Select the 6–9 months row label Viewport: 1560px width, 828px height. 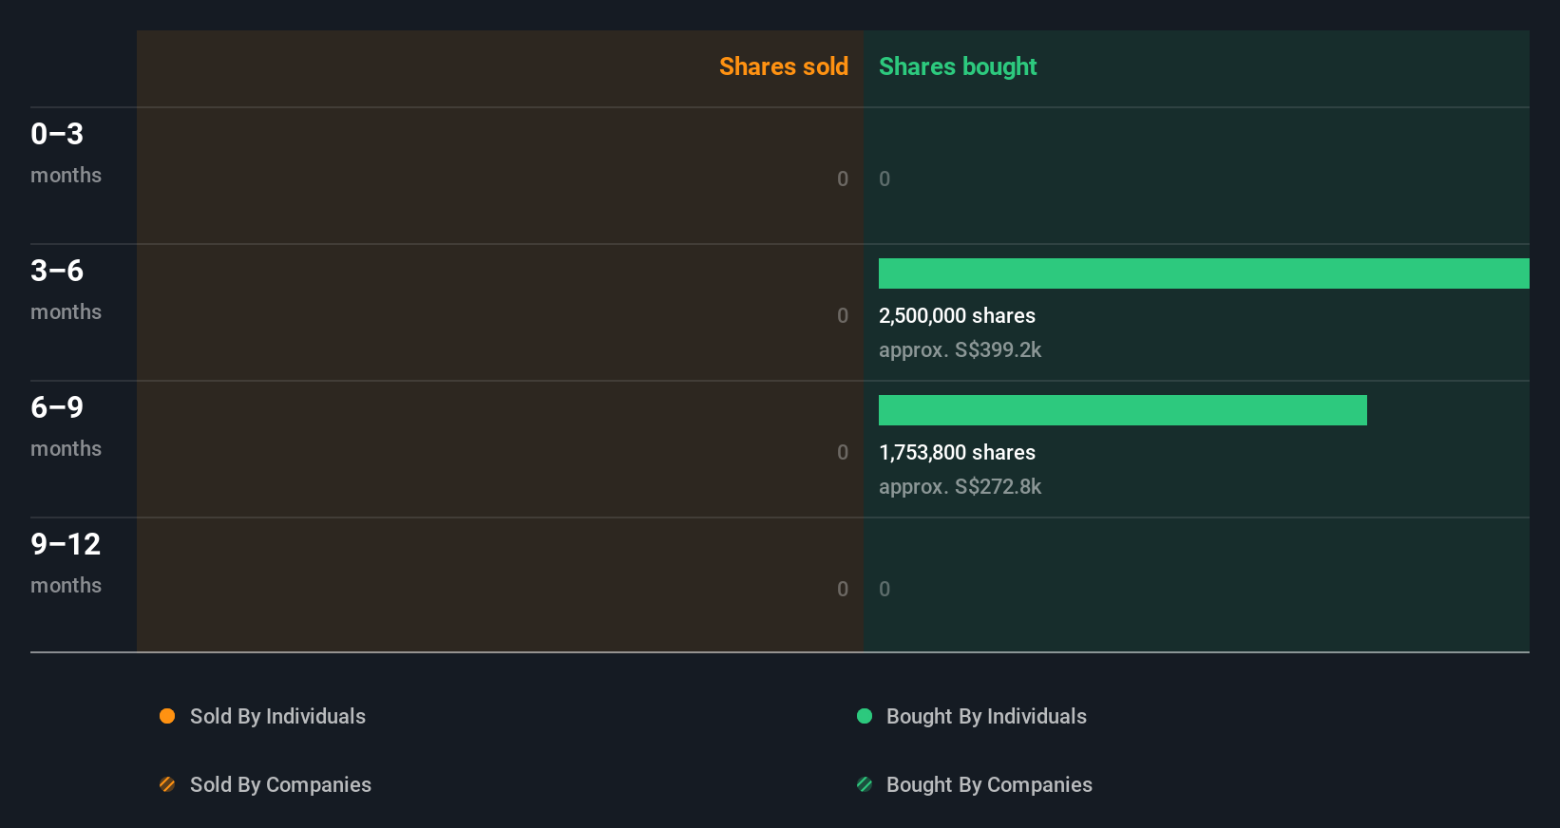point(66,425)
